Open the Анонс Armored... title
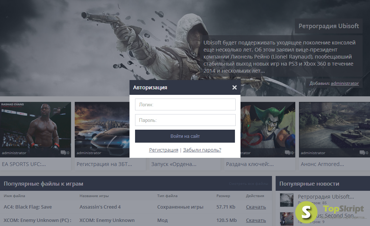 322,164
